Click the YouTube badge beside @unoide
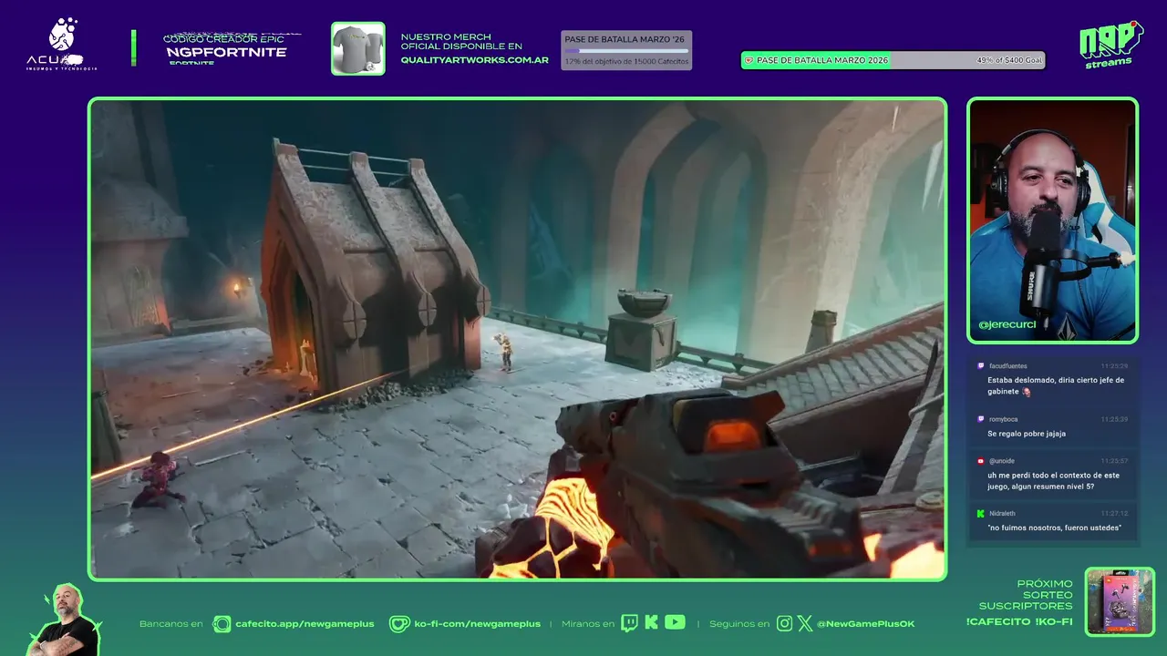The image size is (1167, 656). 980,461
